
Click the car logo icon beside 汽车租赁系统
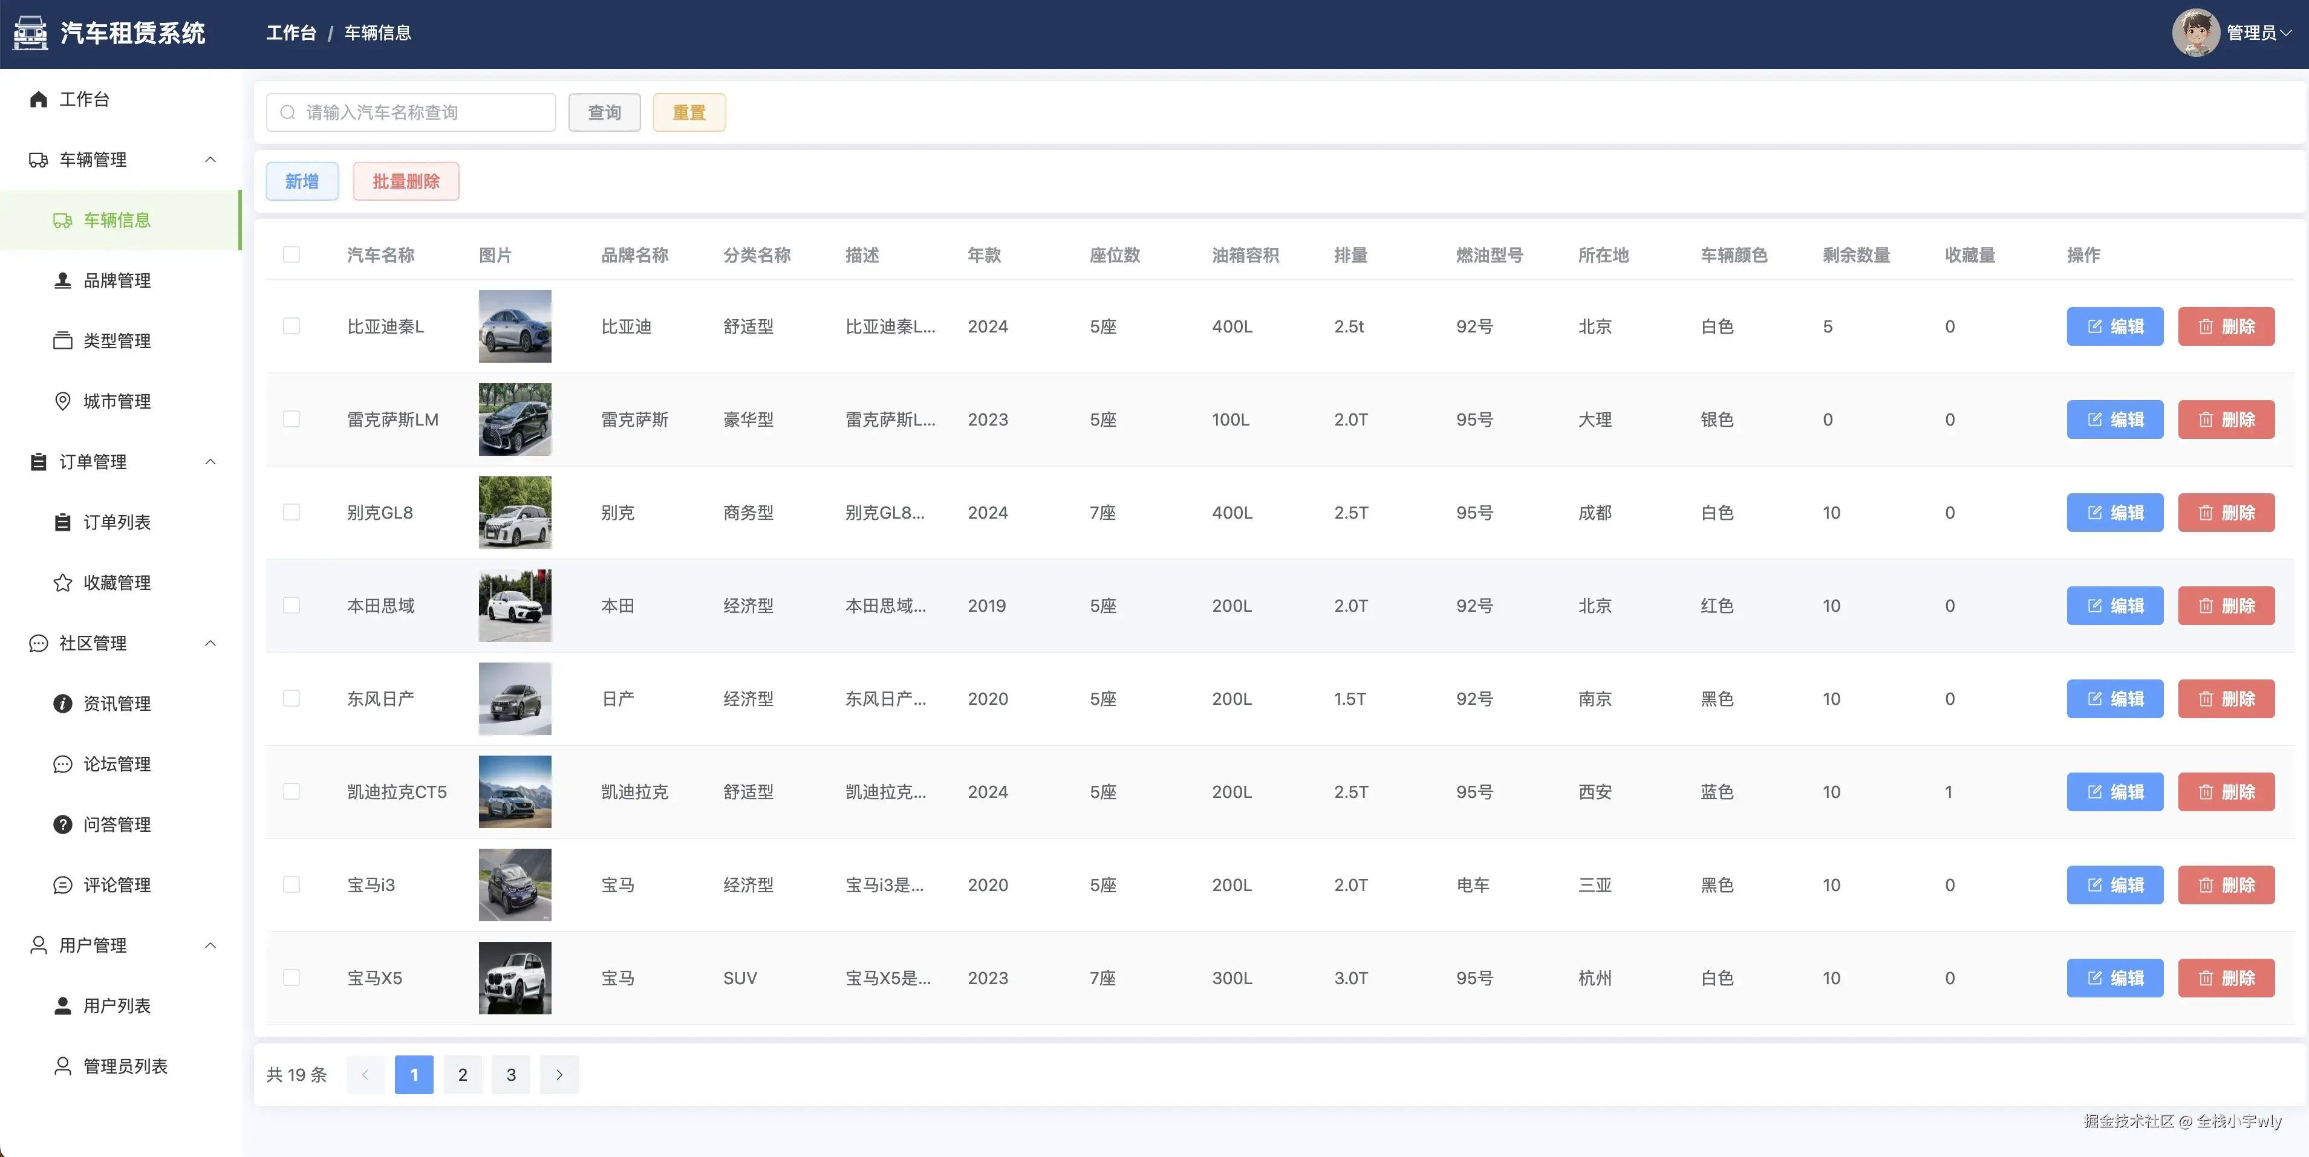coord(31,33)
